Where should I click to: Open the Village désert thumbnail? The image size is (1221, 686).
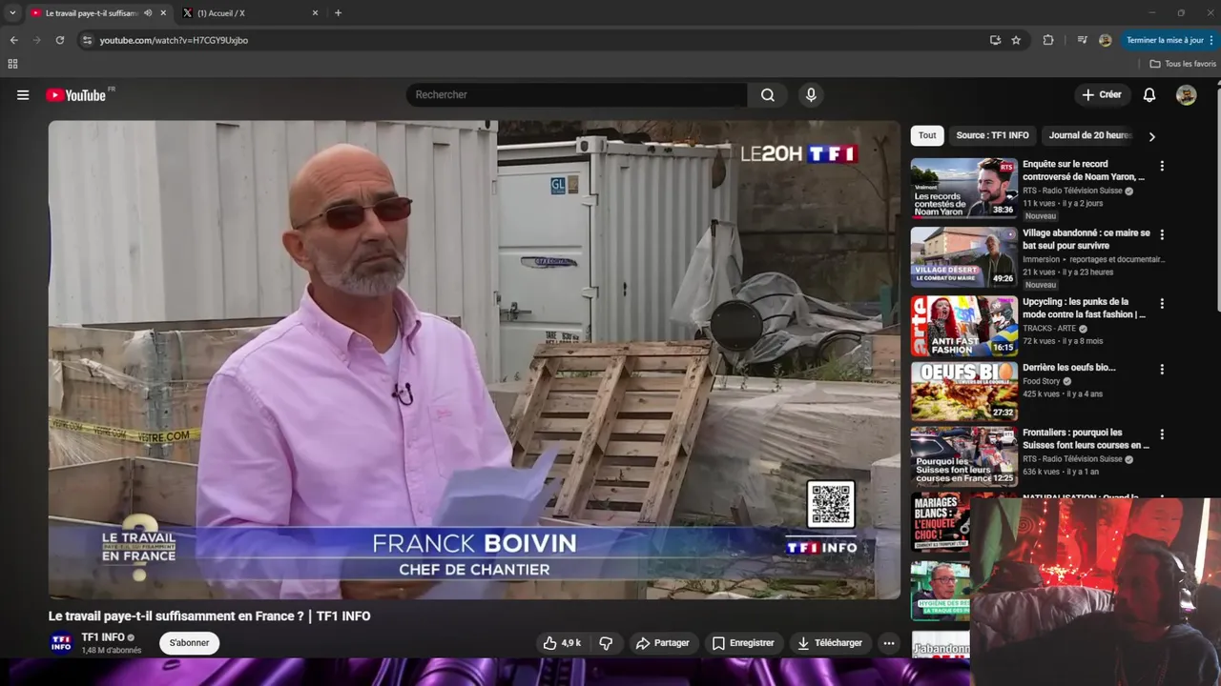tap(963, 256)
